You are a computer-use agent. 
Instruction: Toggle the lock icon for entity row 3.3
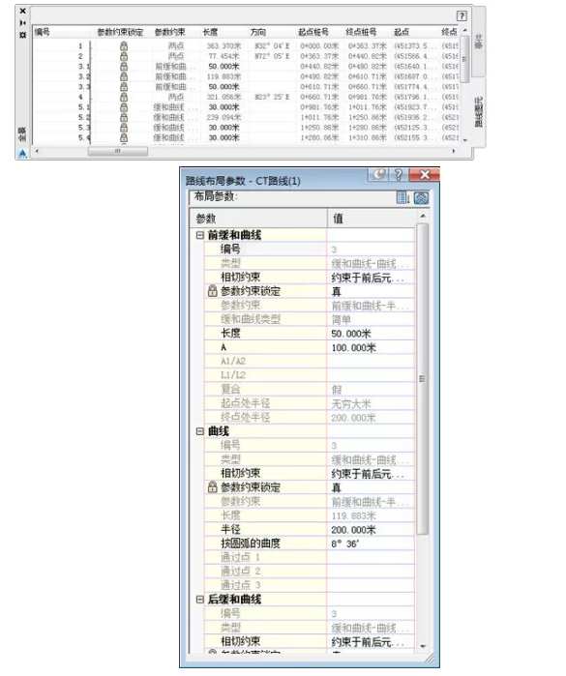click(x=124, y=87)
